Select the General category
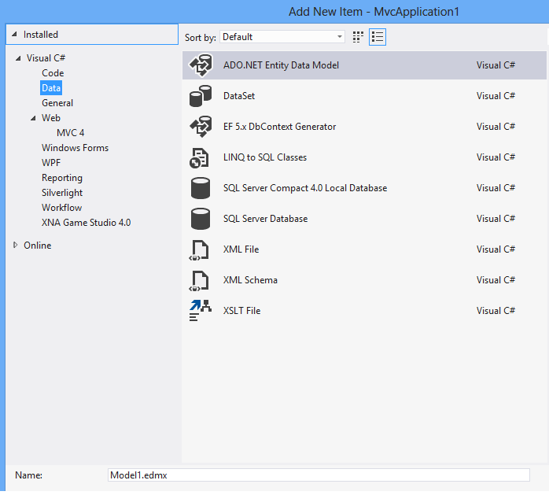This screenshot has height=495, width=549. tap(57, 103)
